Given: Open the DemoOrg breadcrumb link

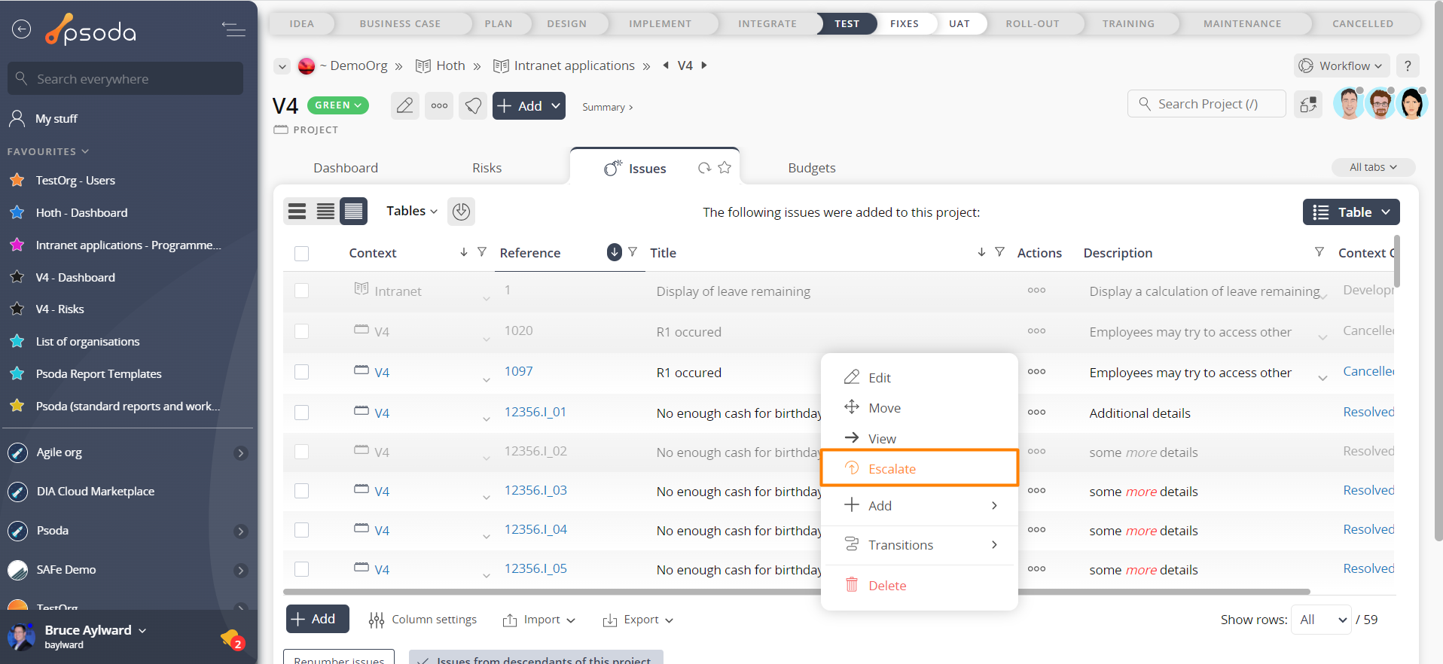Looking at the screenshot, I should (358, 65).
